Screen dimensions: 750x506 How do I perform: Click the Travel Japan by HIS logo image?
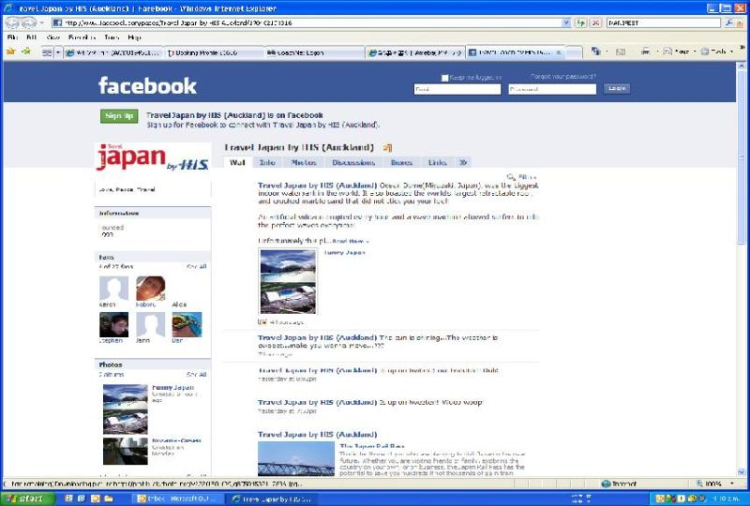click(x=153, y=156)
